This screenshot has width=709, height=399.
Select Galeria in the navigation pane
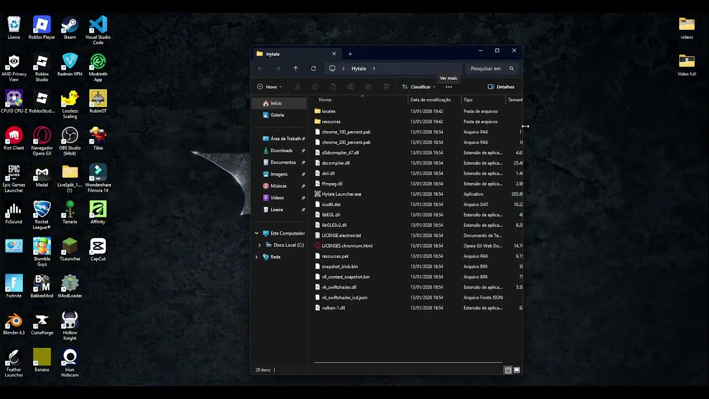(x=279, y=115)
